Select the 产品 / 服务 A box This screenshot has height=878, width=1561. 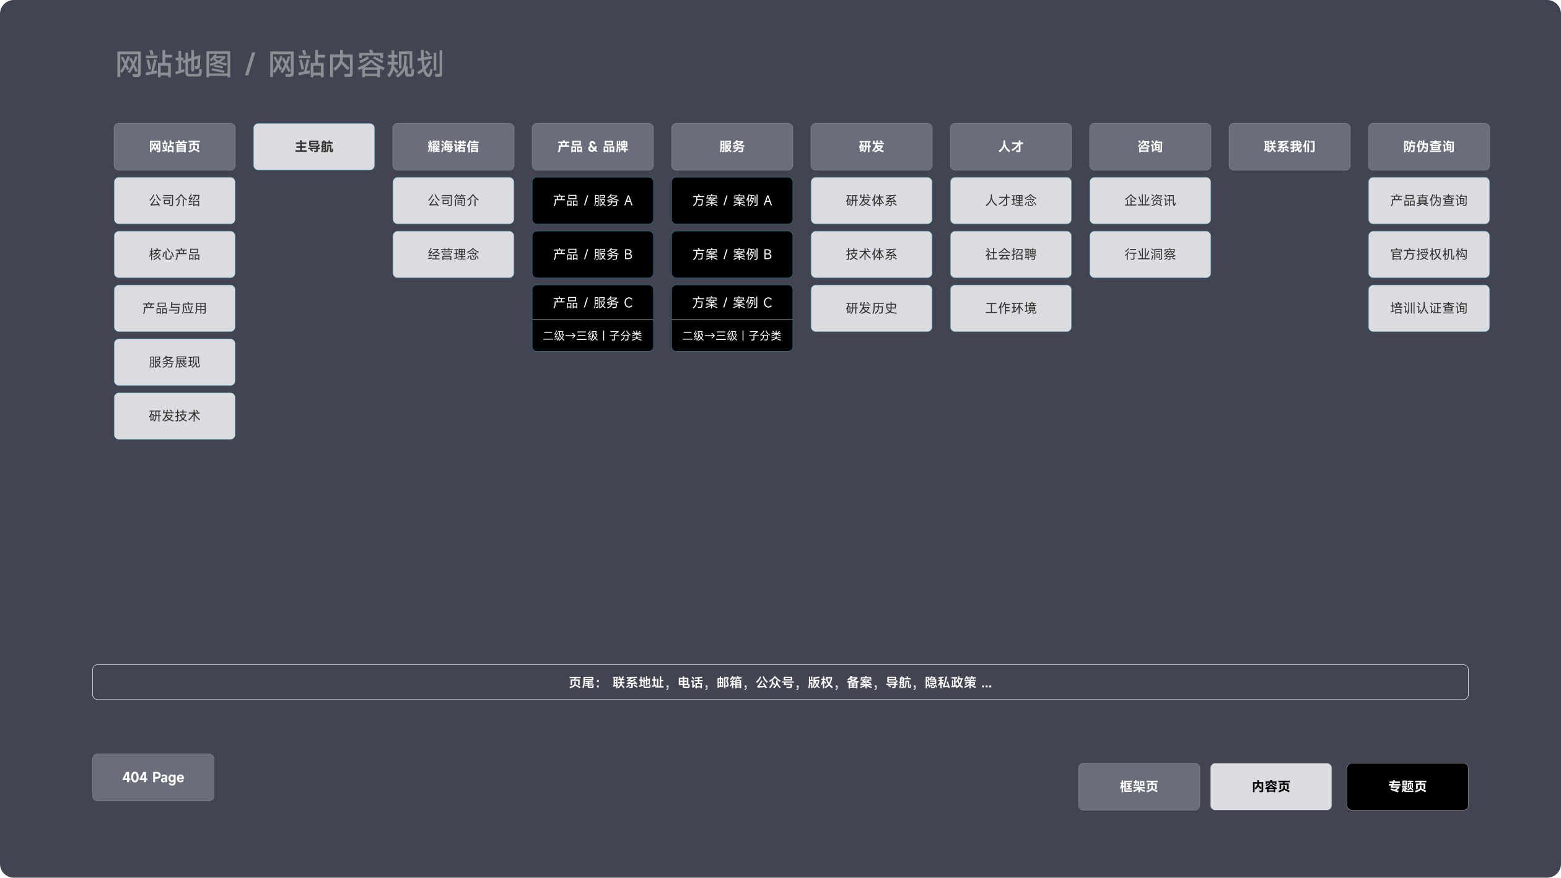pos(592,201)
